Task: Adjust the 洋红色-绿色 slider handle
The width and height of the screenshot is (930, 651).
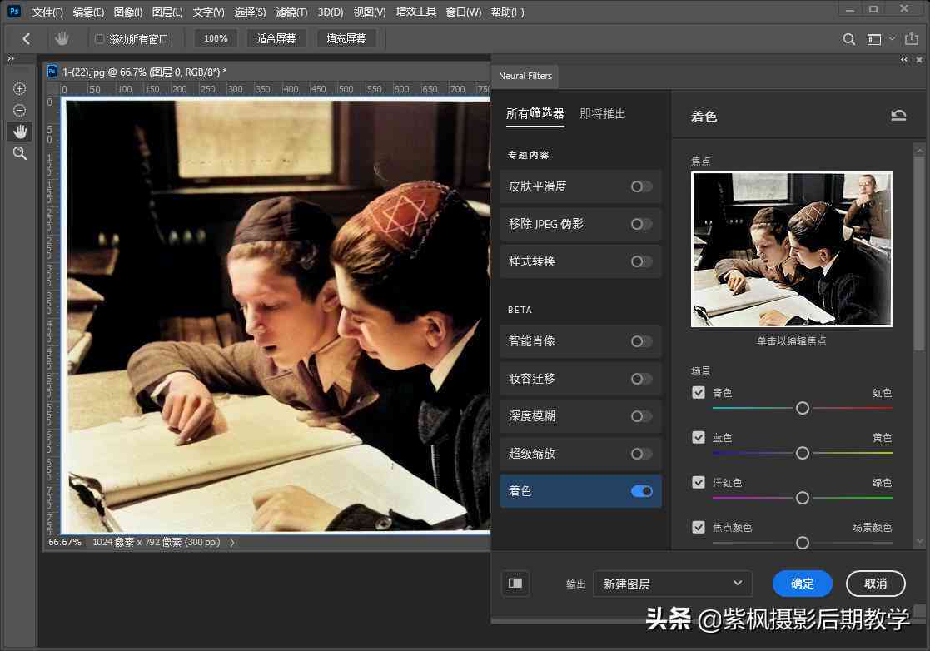Action: click(x=803, y=498)
